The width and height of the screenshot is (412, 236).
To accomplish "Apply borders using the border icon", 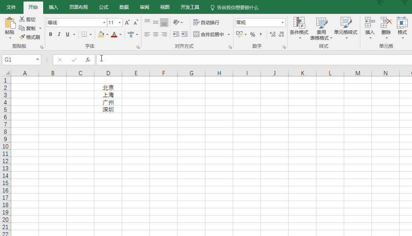I will tap(84, 34).
